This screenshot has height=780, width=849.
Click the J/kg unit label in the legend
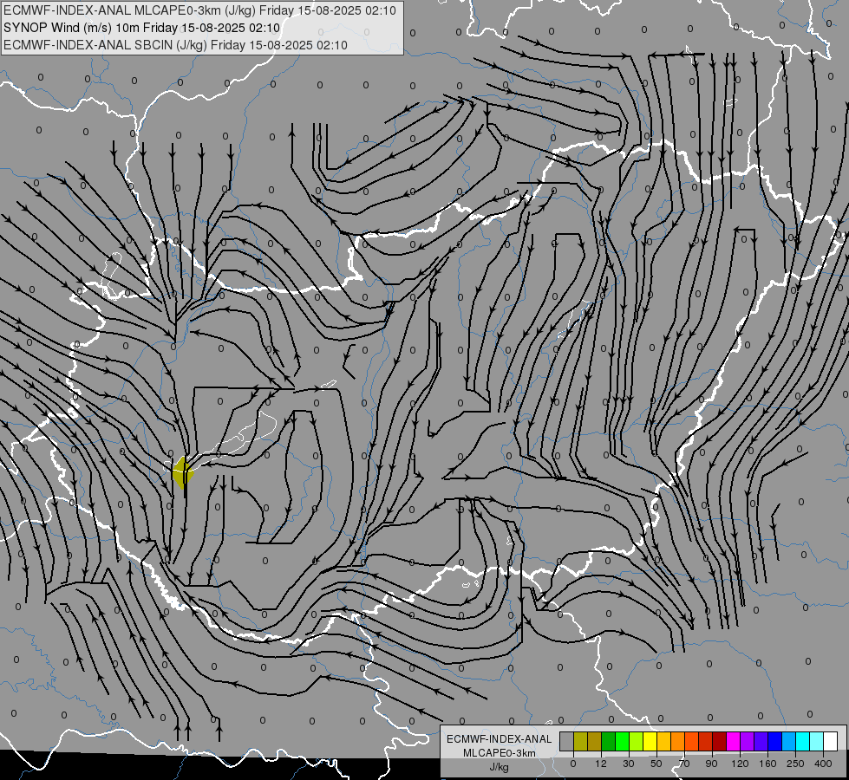click(x=499, y=767)
